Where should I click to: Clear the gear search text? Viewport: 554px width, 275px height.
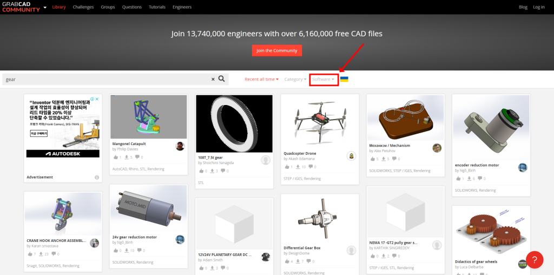pos(213,79)
